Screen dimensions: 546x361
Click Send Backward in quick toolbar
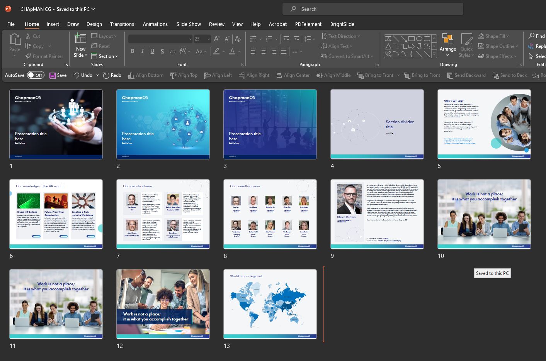(x=466, y=75)
